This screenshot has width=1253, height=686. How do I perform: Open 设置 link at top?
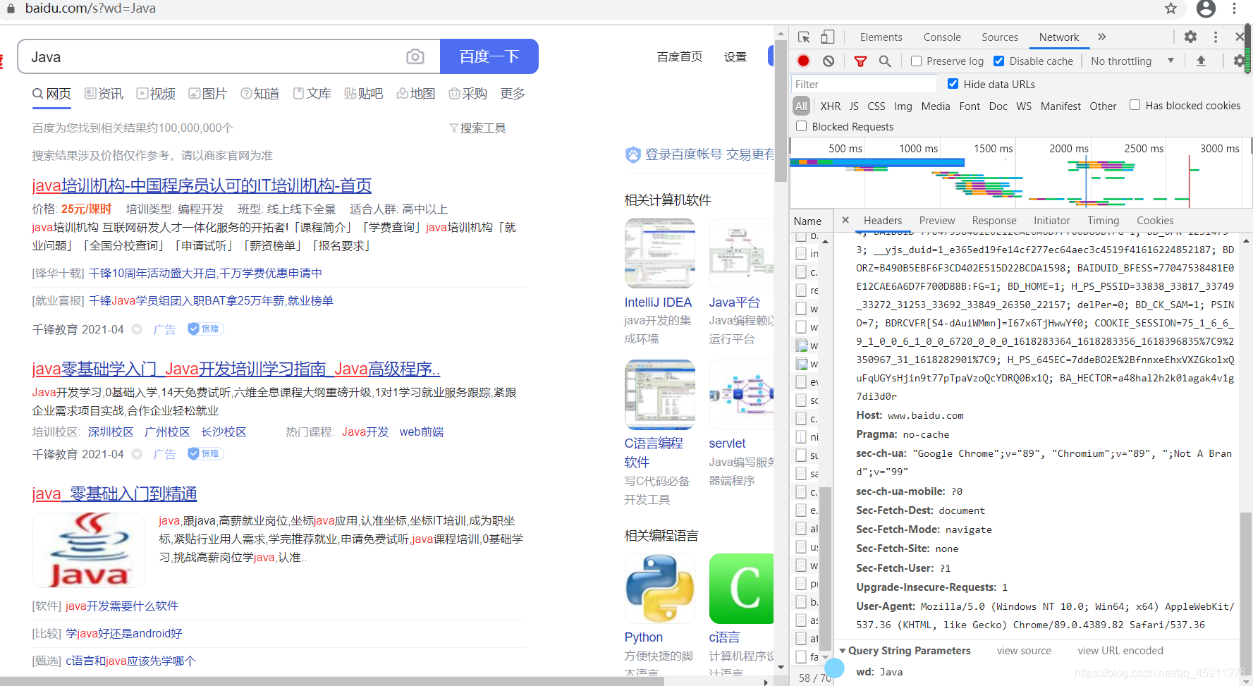pos(735,56)
